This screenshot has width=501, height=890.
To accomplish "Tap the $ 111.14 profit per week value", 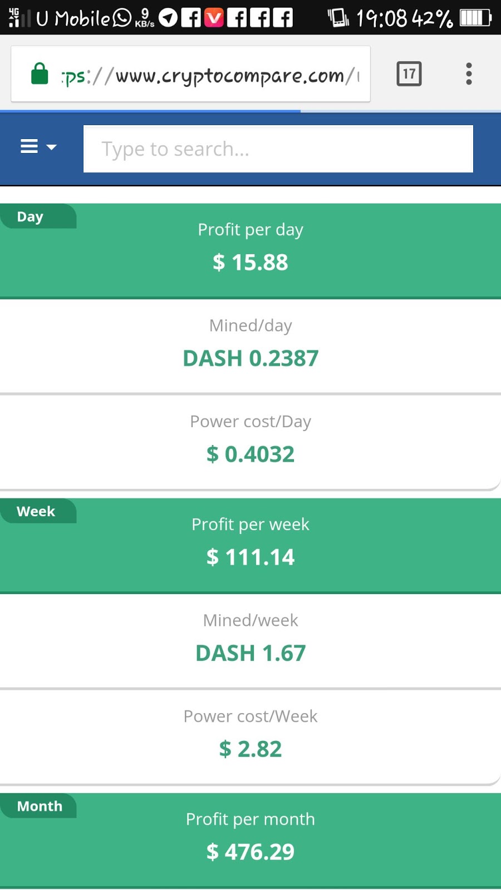I will [250, 557].
